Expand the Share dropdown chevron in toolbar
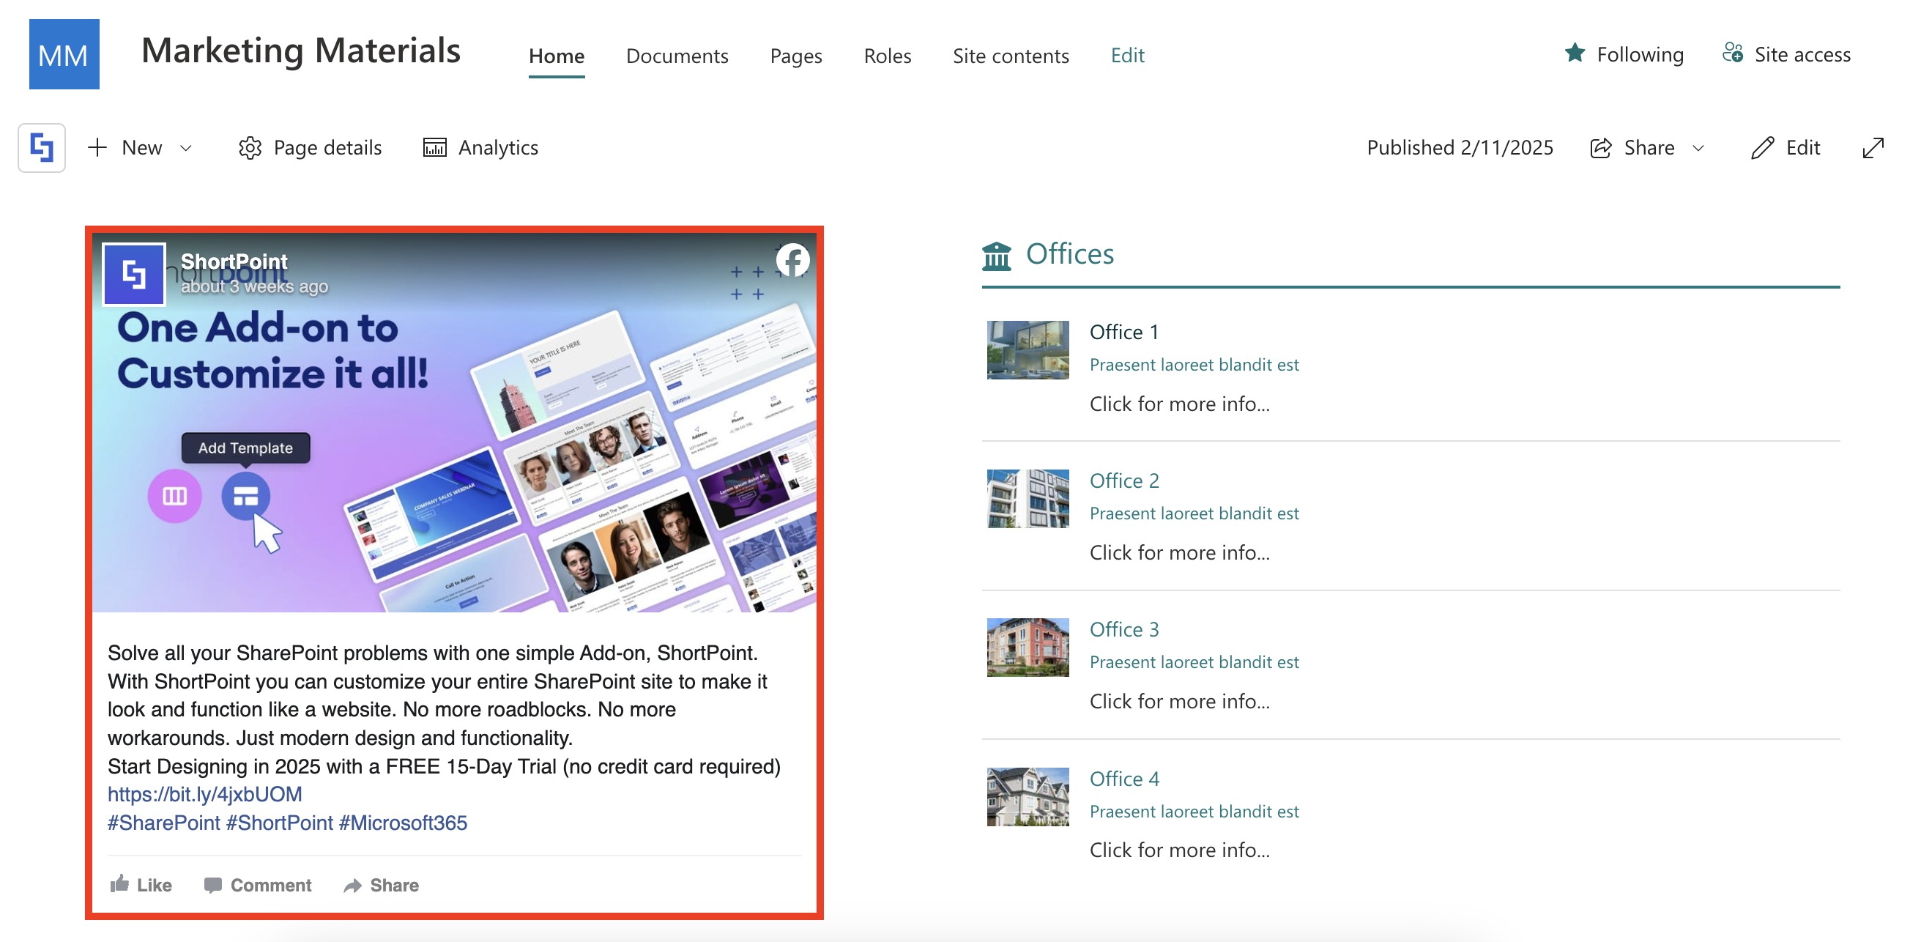1910x942 pixels. tap(1698, 148)
